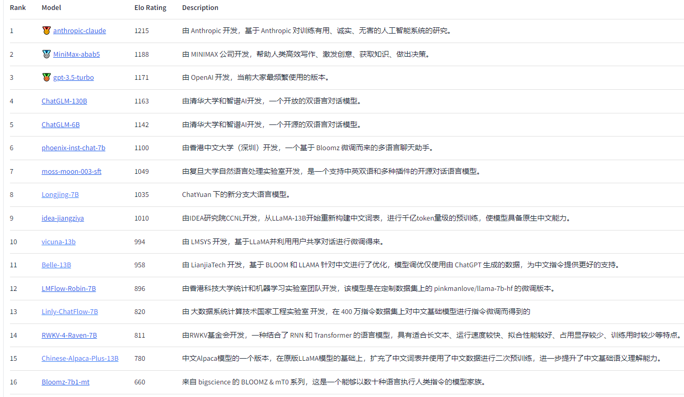Click the description starting '中文Alpaca模型的一个版本'
Viewport: 684px width, 397px height.
coord(421,358)
